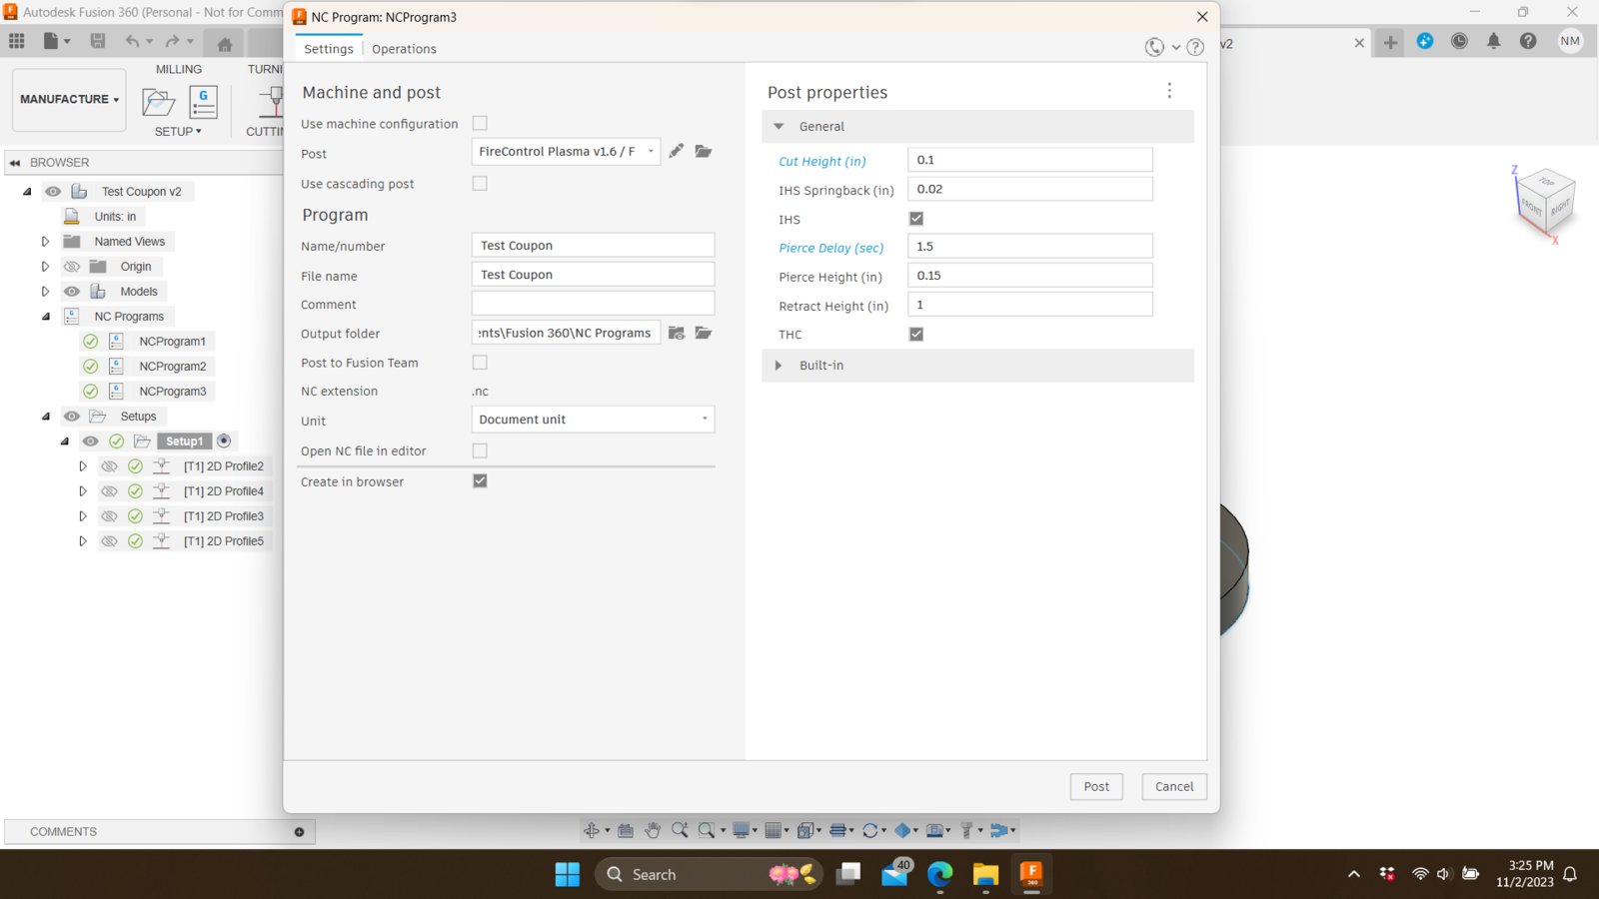Open the notifications bell icon
1599x899 pixels.
[x=1494, y=41]
